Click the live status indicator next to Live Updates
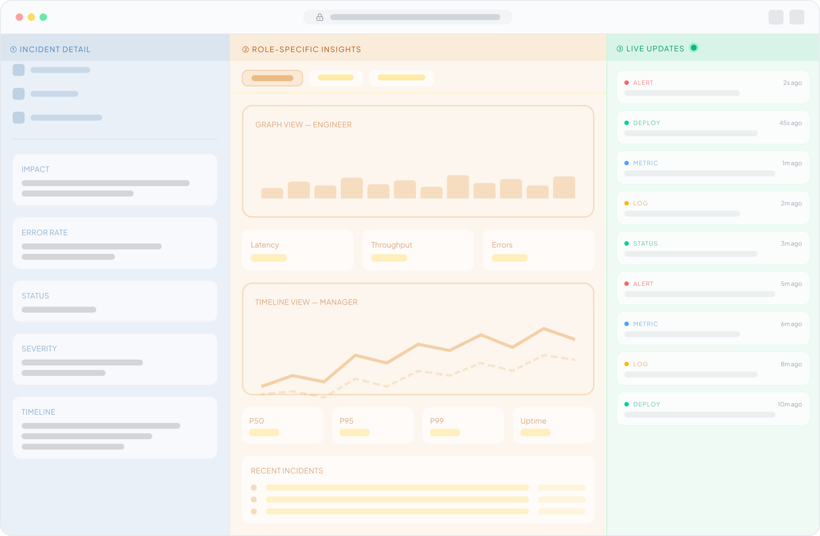The image size is (820, 536). pos(694,48)
